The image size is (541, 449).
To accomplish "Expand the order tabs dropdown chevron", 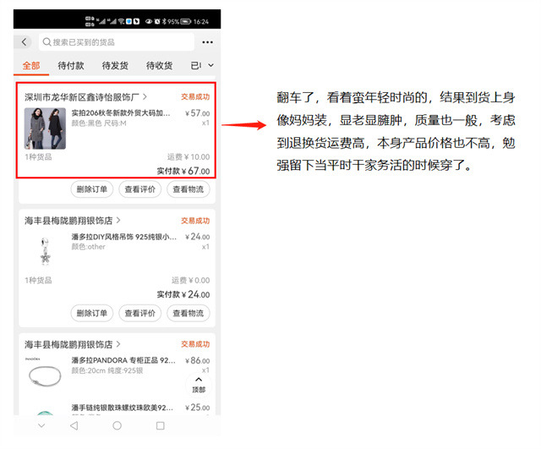I will pyautogui.click(x=210, y=65).
